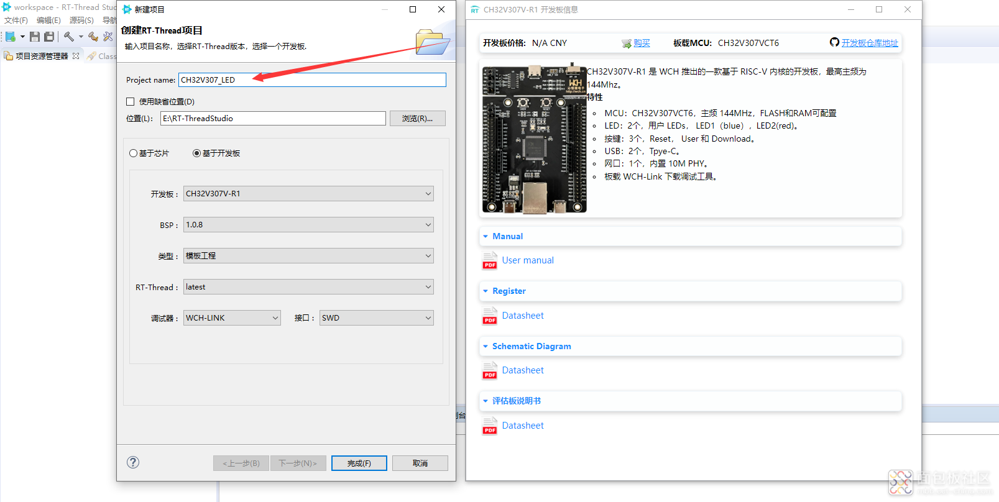Click the PDF icon under Schematic Diagram
Image resolution: width=999 pixels, height=502 pixels.
[490, 370]
